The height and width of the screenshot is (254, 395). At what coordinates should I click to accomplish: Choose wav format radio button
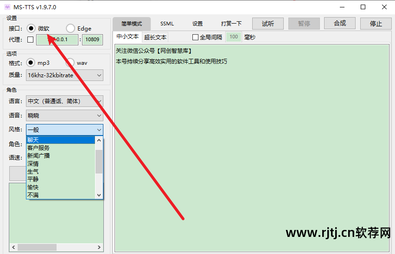point(70,62)
